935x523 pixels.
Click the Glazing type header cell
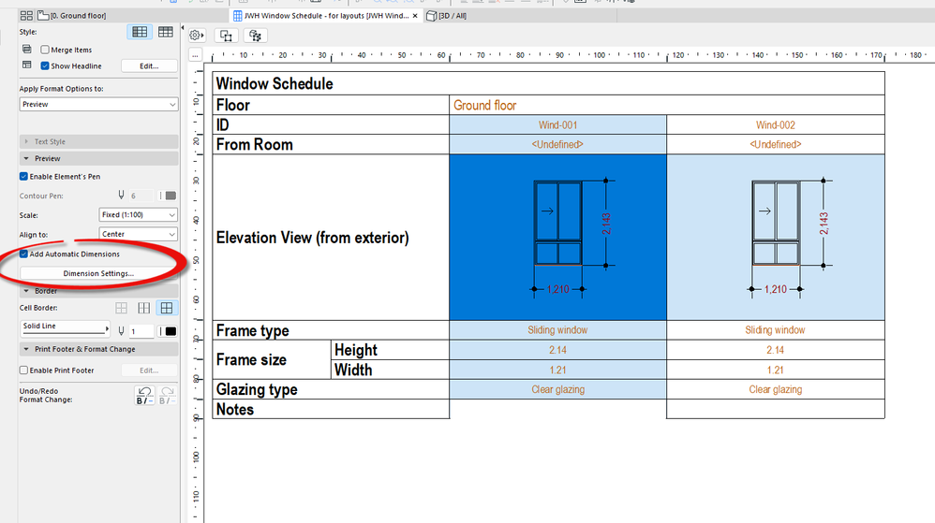point(331,389)
